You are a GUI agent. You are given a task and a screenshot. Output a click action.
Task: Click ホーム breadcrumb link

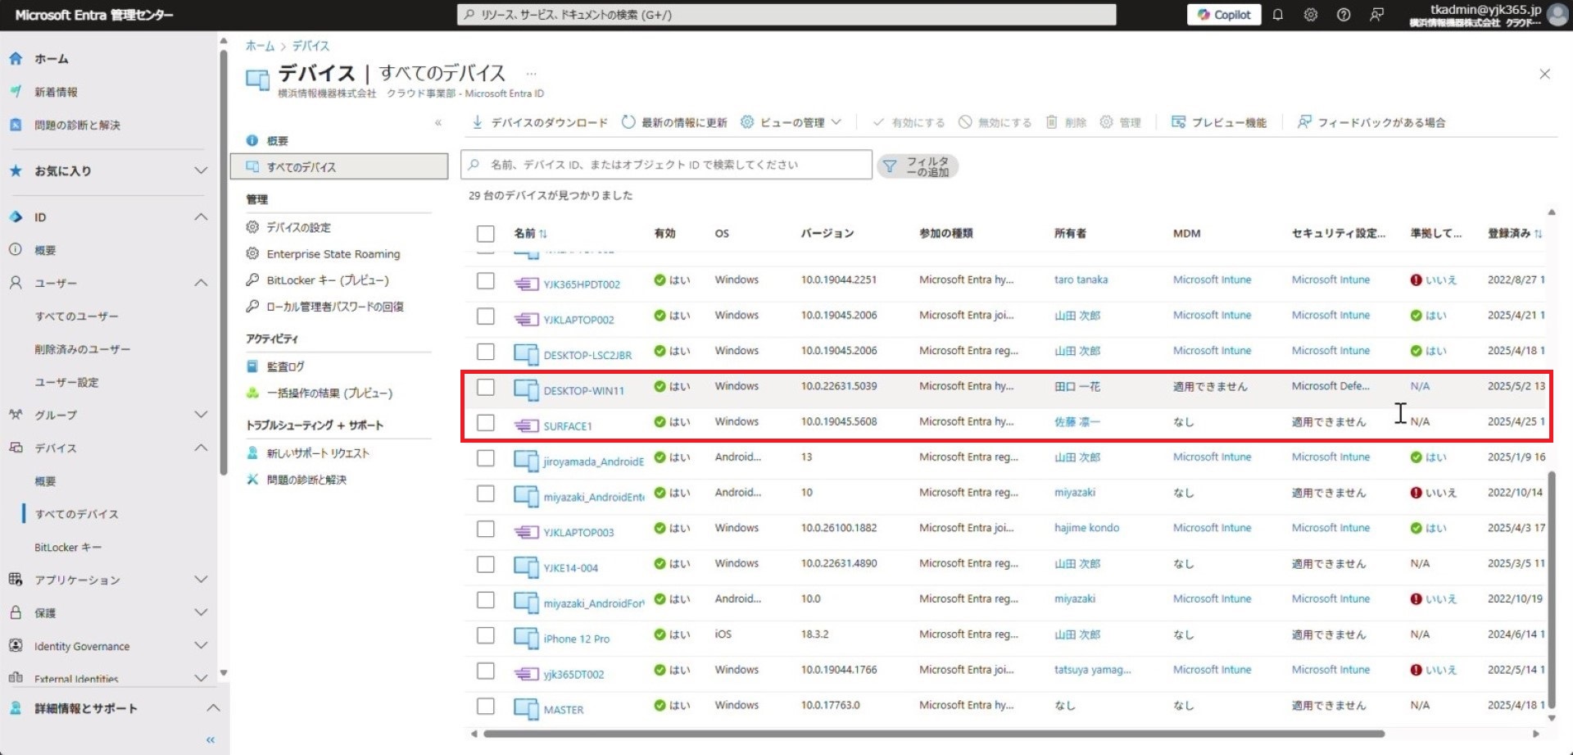click(x=260, y=46)
